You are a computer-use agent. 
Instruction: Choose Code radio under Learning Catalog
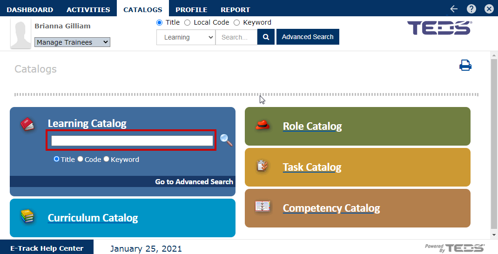(x=80, y=159)
